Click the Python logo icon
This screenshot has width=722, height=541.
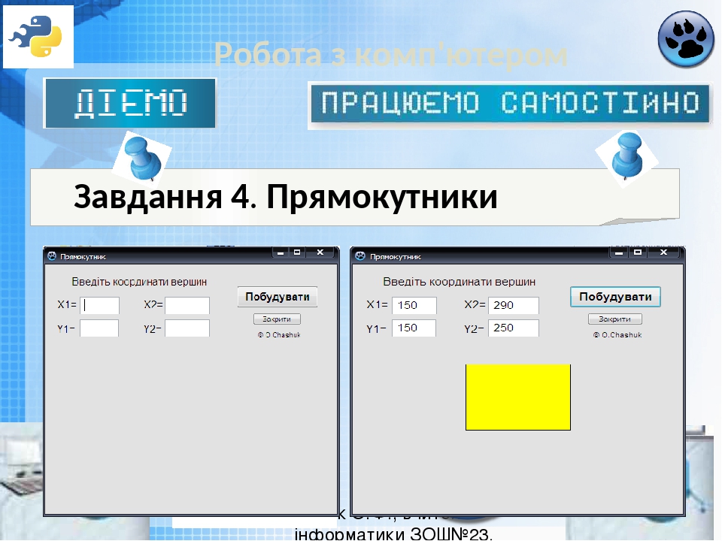point(38,37)
